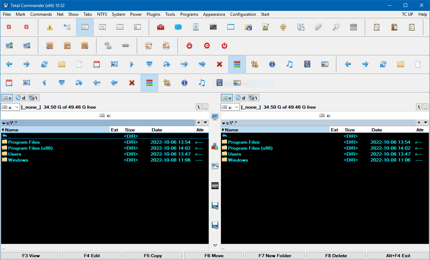The width and height of the screenshot is (430, 260).
Task: Open the Plugins menu
Action: [x=153, y=14]
